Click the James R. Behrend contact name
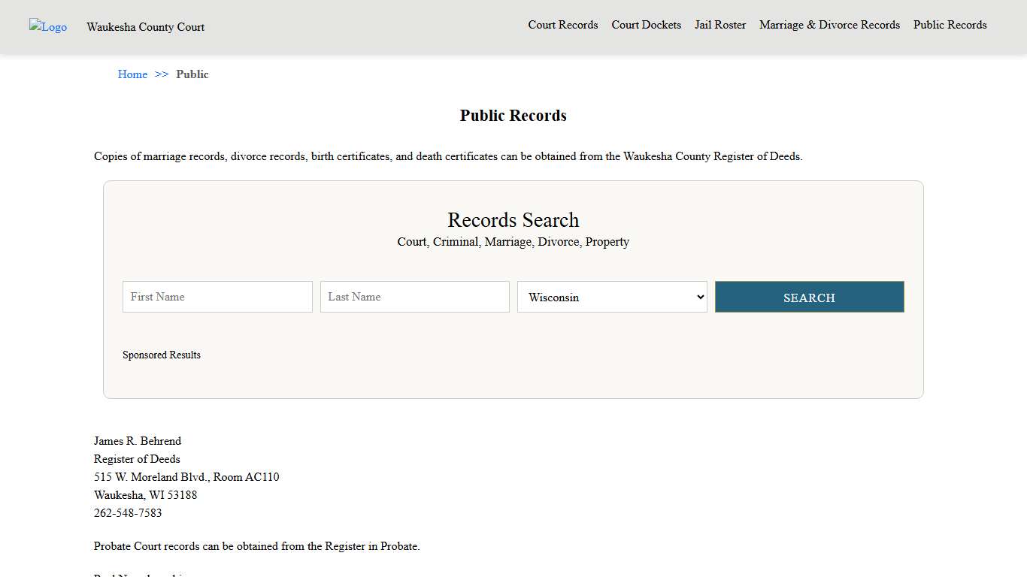 point(138,441)
